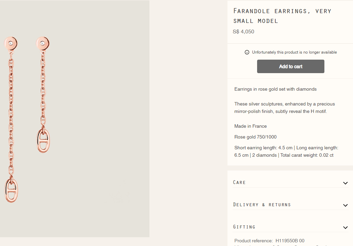Click the 'Rose gold 750/1000' material text

coord(255,137)
